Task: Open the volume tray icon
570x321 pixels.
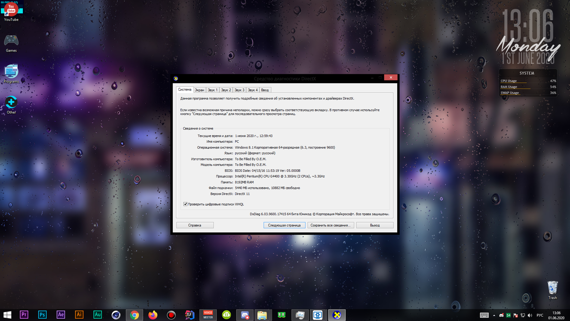Action: [530, 315]
